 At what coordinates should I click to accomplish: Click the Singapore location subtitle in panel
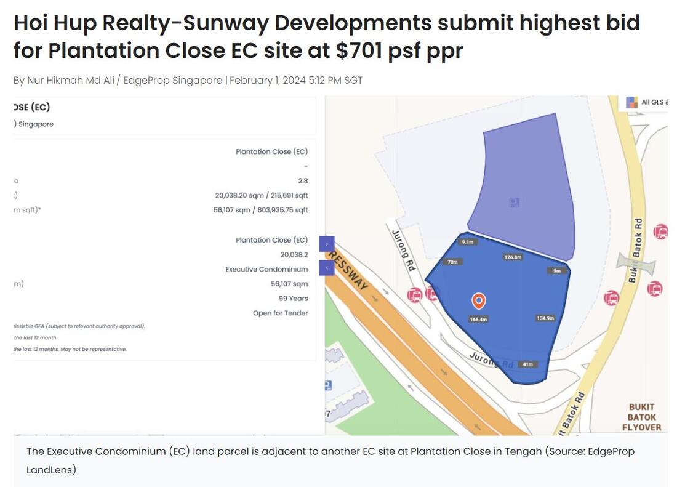(x=34, y=124)
